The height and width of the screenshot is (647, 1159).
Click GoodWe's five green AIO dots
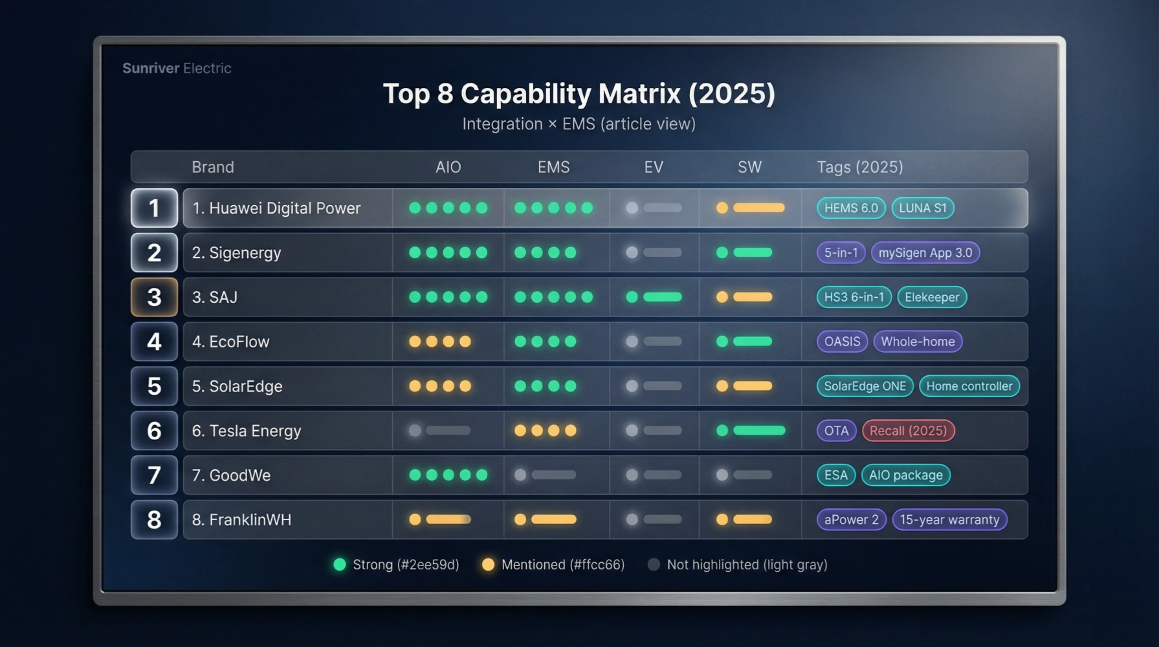(x=448, y=475)
